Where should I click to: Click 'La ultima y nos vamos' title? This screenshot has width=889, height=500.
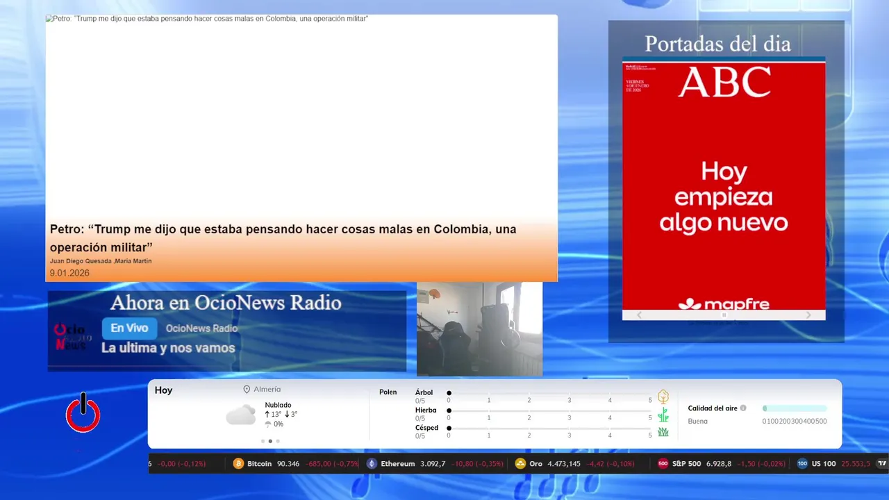coord(168,348)
